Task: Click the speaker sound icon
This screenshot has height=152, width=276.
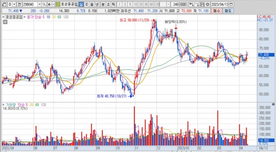Action: [49, 4]
